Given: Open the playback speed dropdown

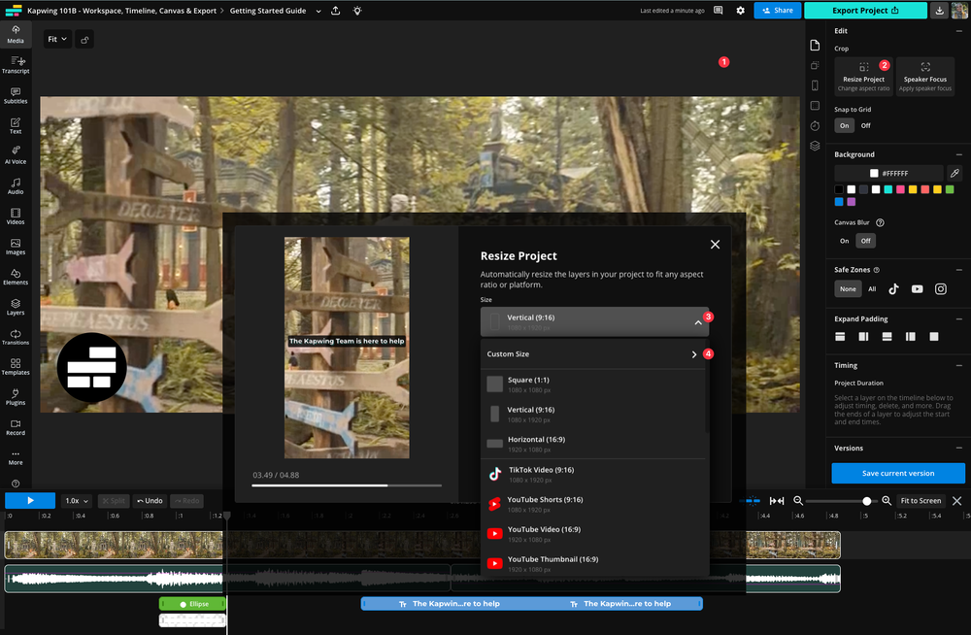Looking at the screenshot, I should (76, 500).
